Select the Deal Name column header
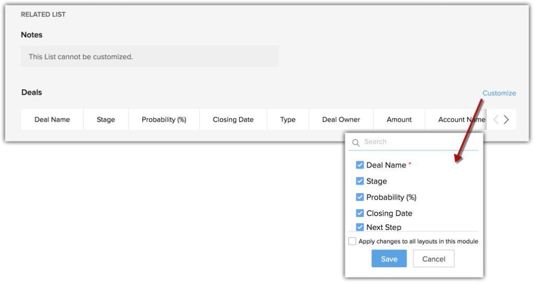The width and height of the screenshot is (535, 284). (x=52, y=119)
